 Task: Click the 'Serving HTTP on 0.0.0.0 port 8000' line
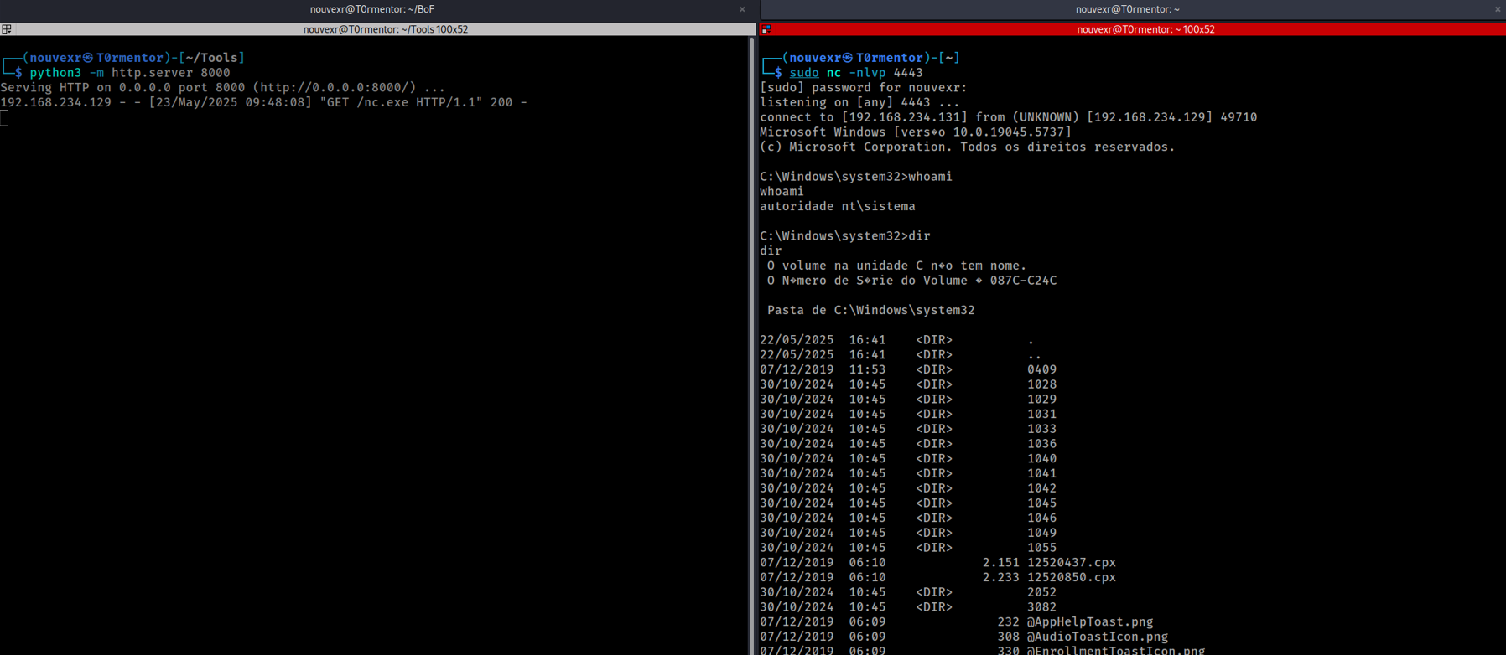[x=223, y=87]
